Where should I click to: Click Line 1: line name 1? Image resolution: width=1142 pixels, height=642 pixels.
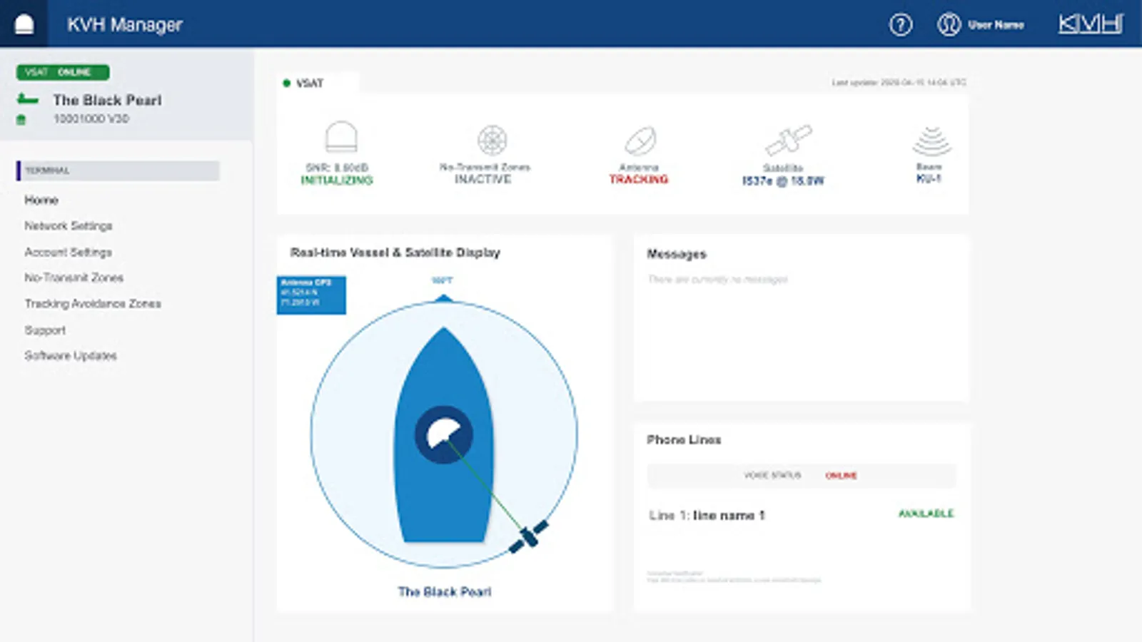click(707, 515)
